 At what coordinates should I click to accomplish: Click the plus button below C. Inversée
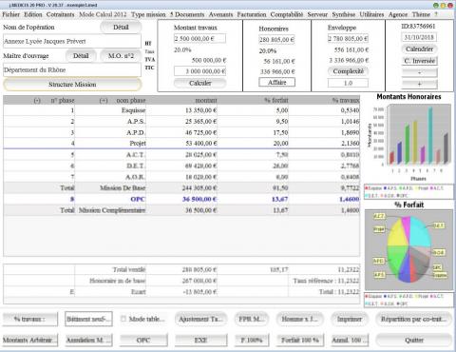coord(419,84)
